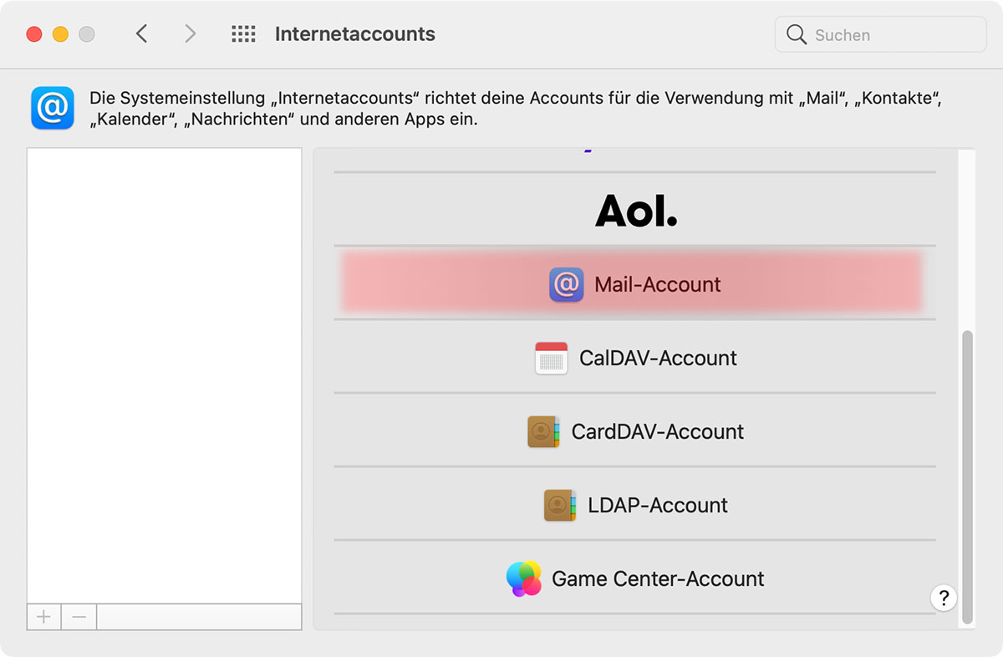Image resolution: width=1003 pixels, height=657 pixels.
Task: Open the help question mark button
Action: click(x=944, y=598)
